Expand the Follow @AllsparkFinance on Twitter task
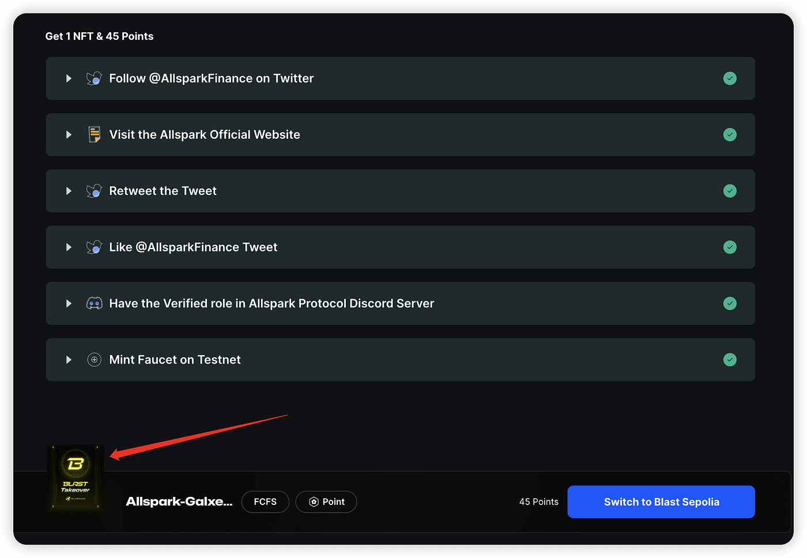 pos(69,78)
